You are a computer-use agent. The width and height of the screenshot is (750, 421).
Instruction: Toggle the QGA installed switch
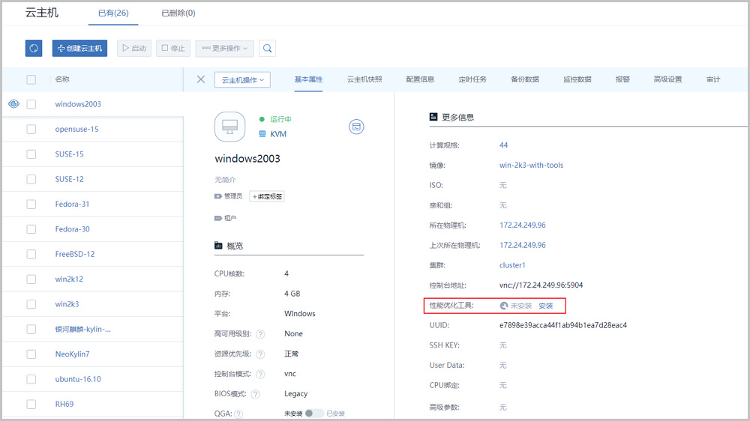[314, 414]
